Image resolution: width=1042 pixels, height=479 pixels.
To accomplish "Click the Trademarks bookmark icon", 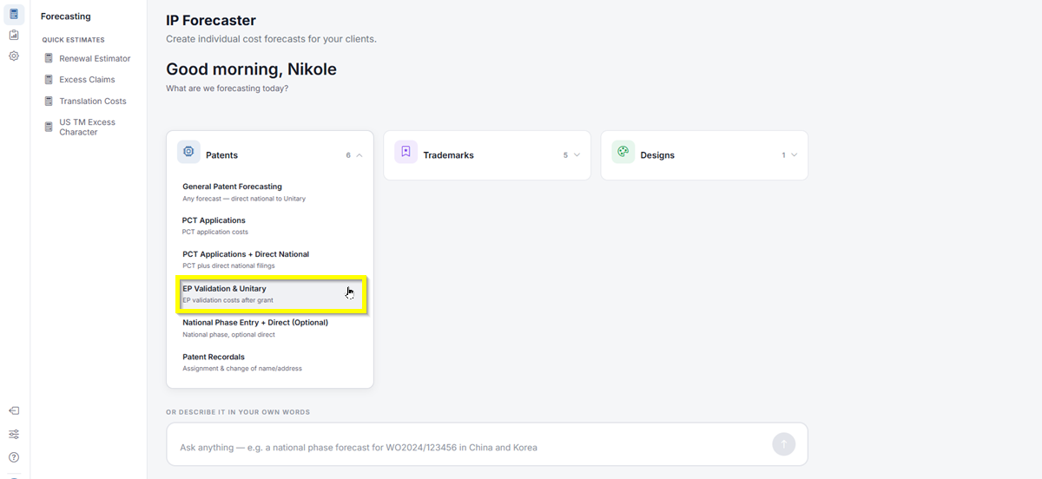I will 406,152.
